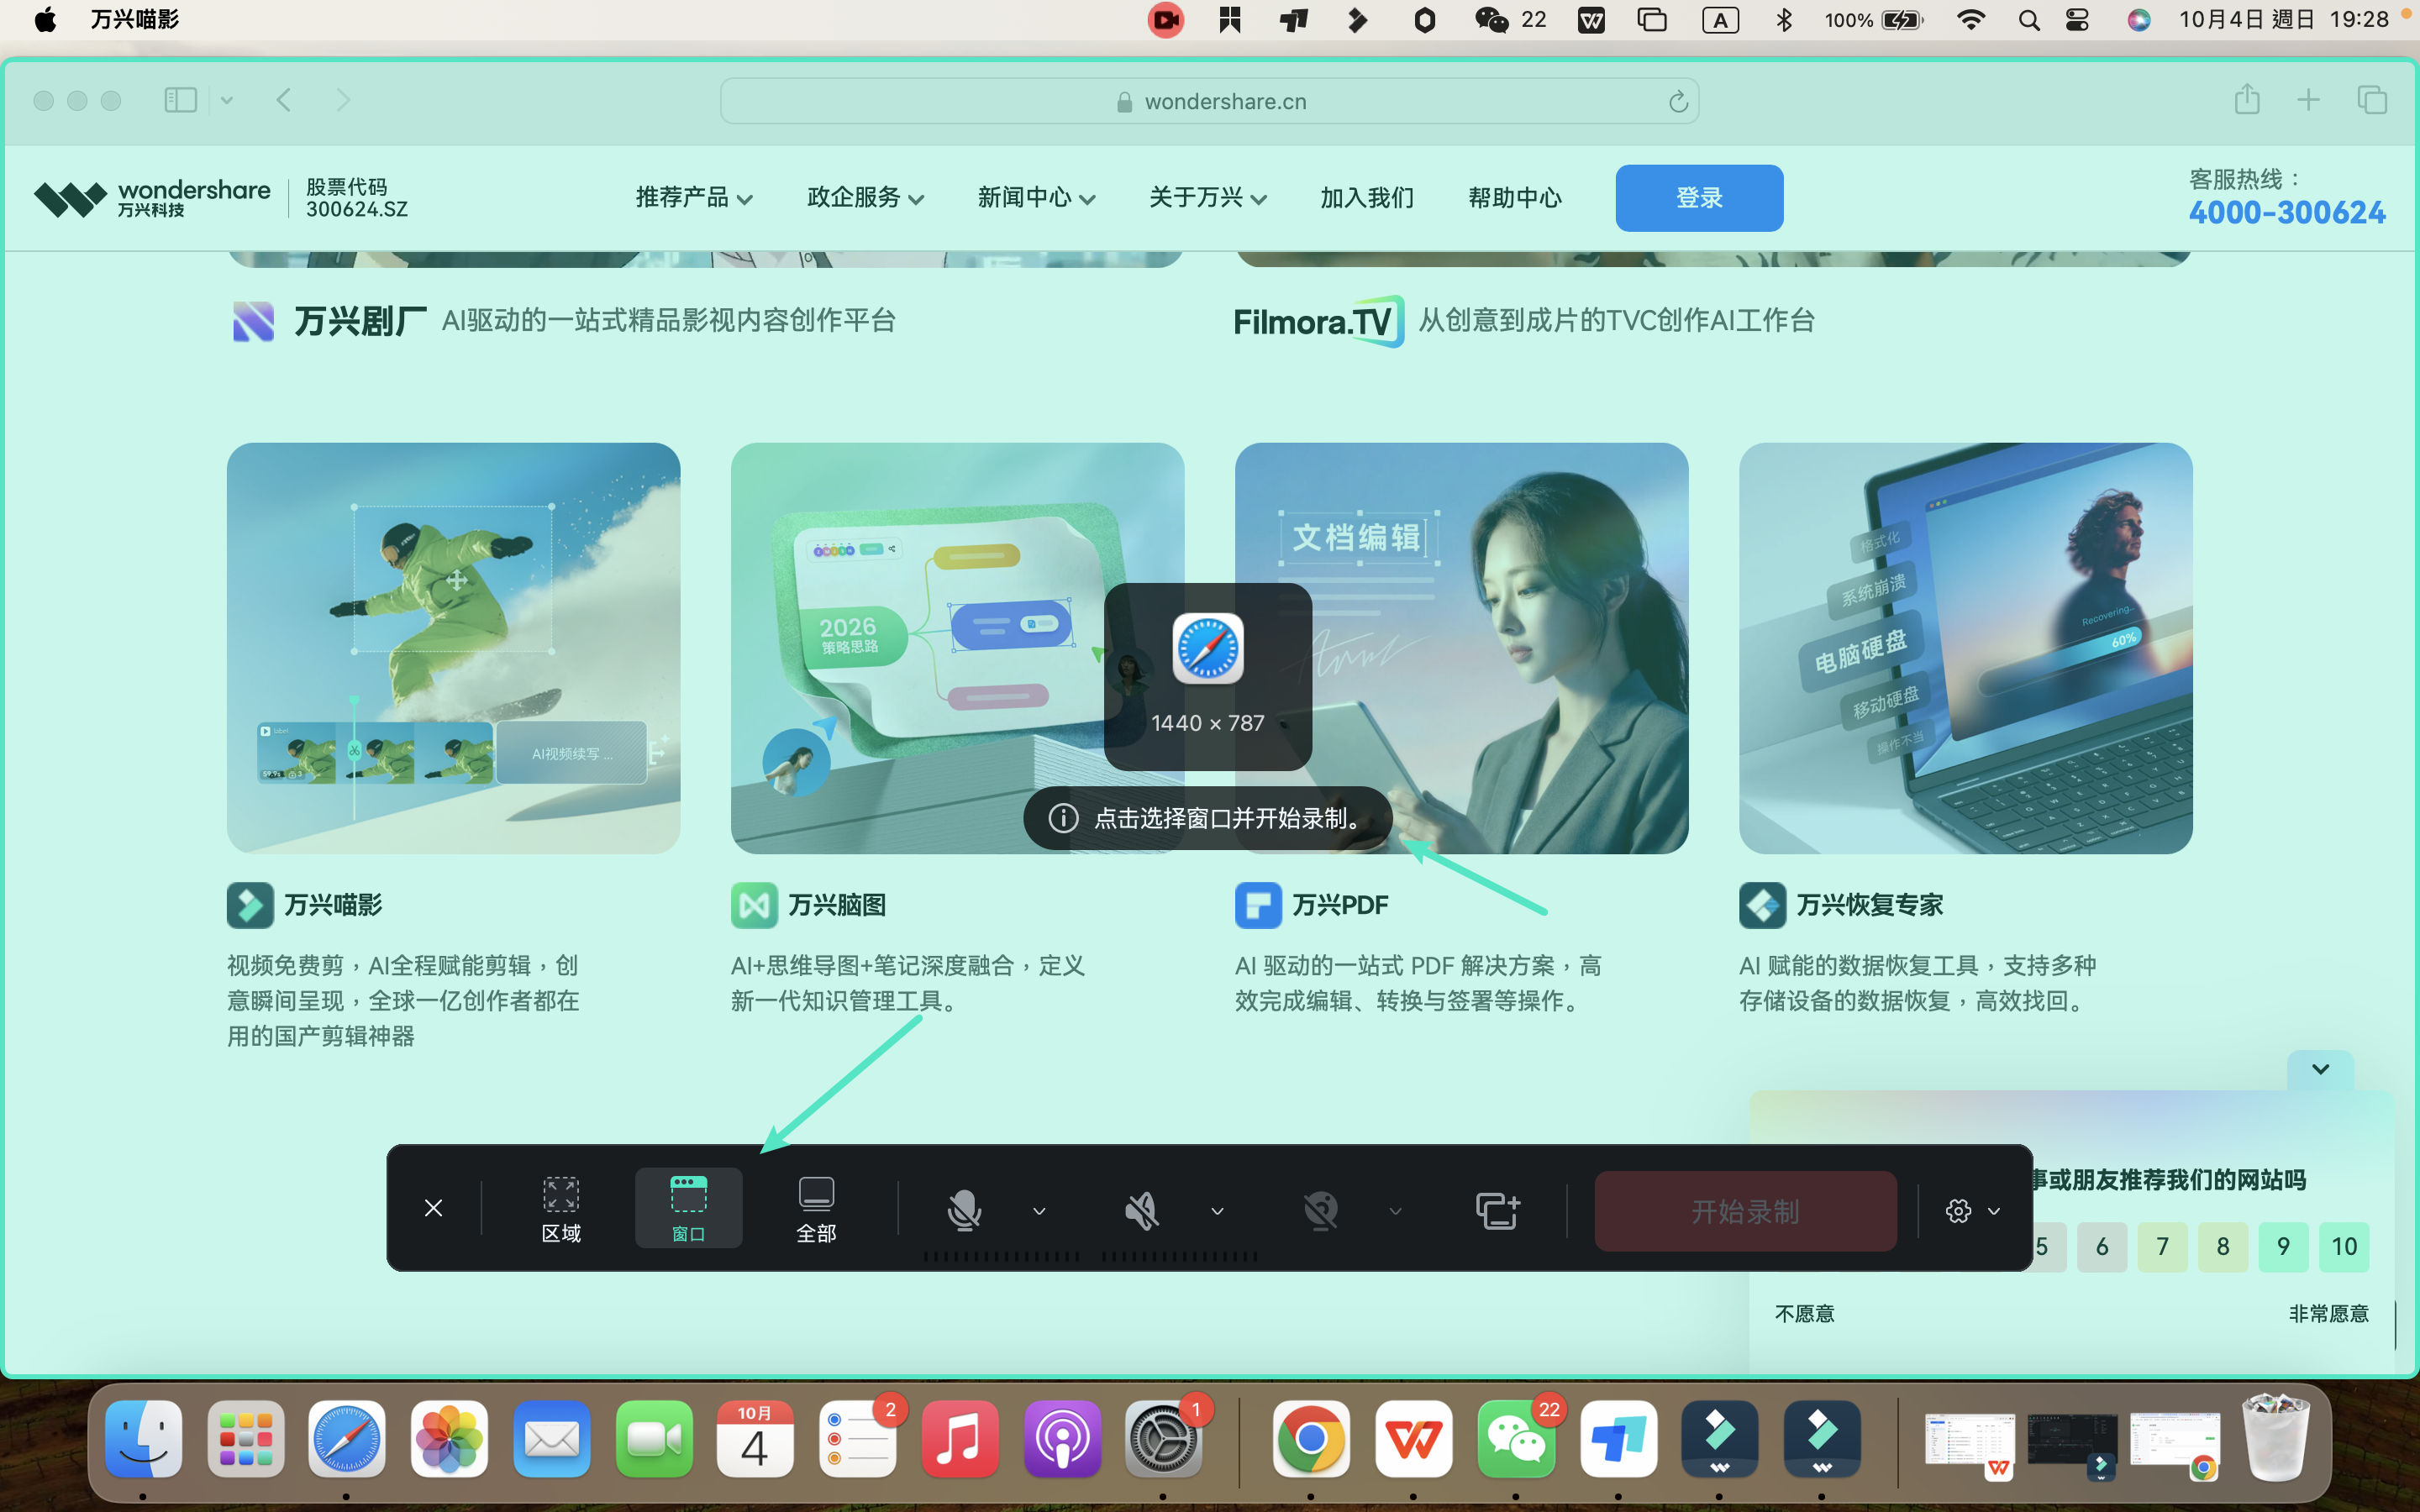
Task: Collapse the survey panel chevron
Action: click(2320, 1069)
